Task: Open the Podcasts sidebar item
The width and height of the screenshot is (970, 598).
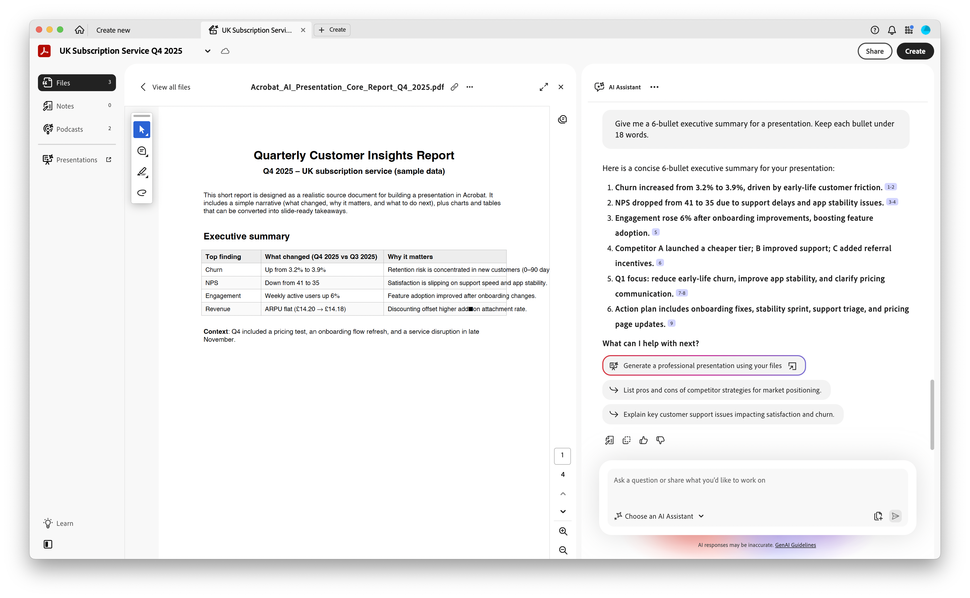Action: click(70, 129)
